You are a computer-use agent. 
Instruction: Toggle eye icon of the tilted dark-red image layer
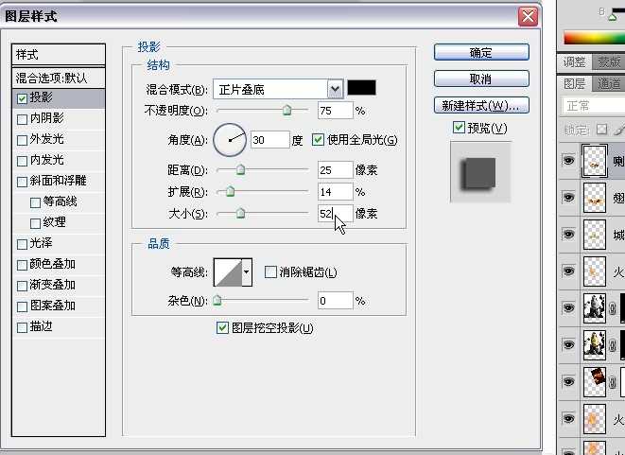tap(568, 381)
